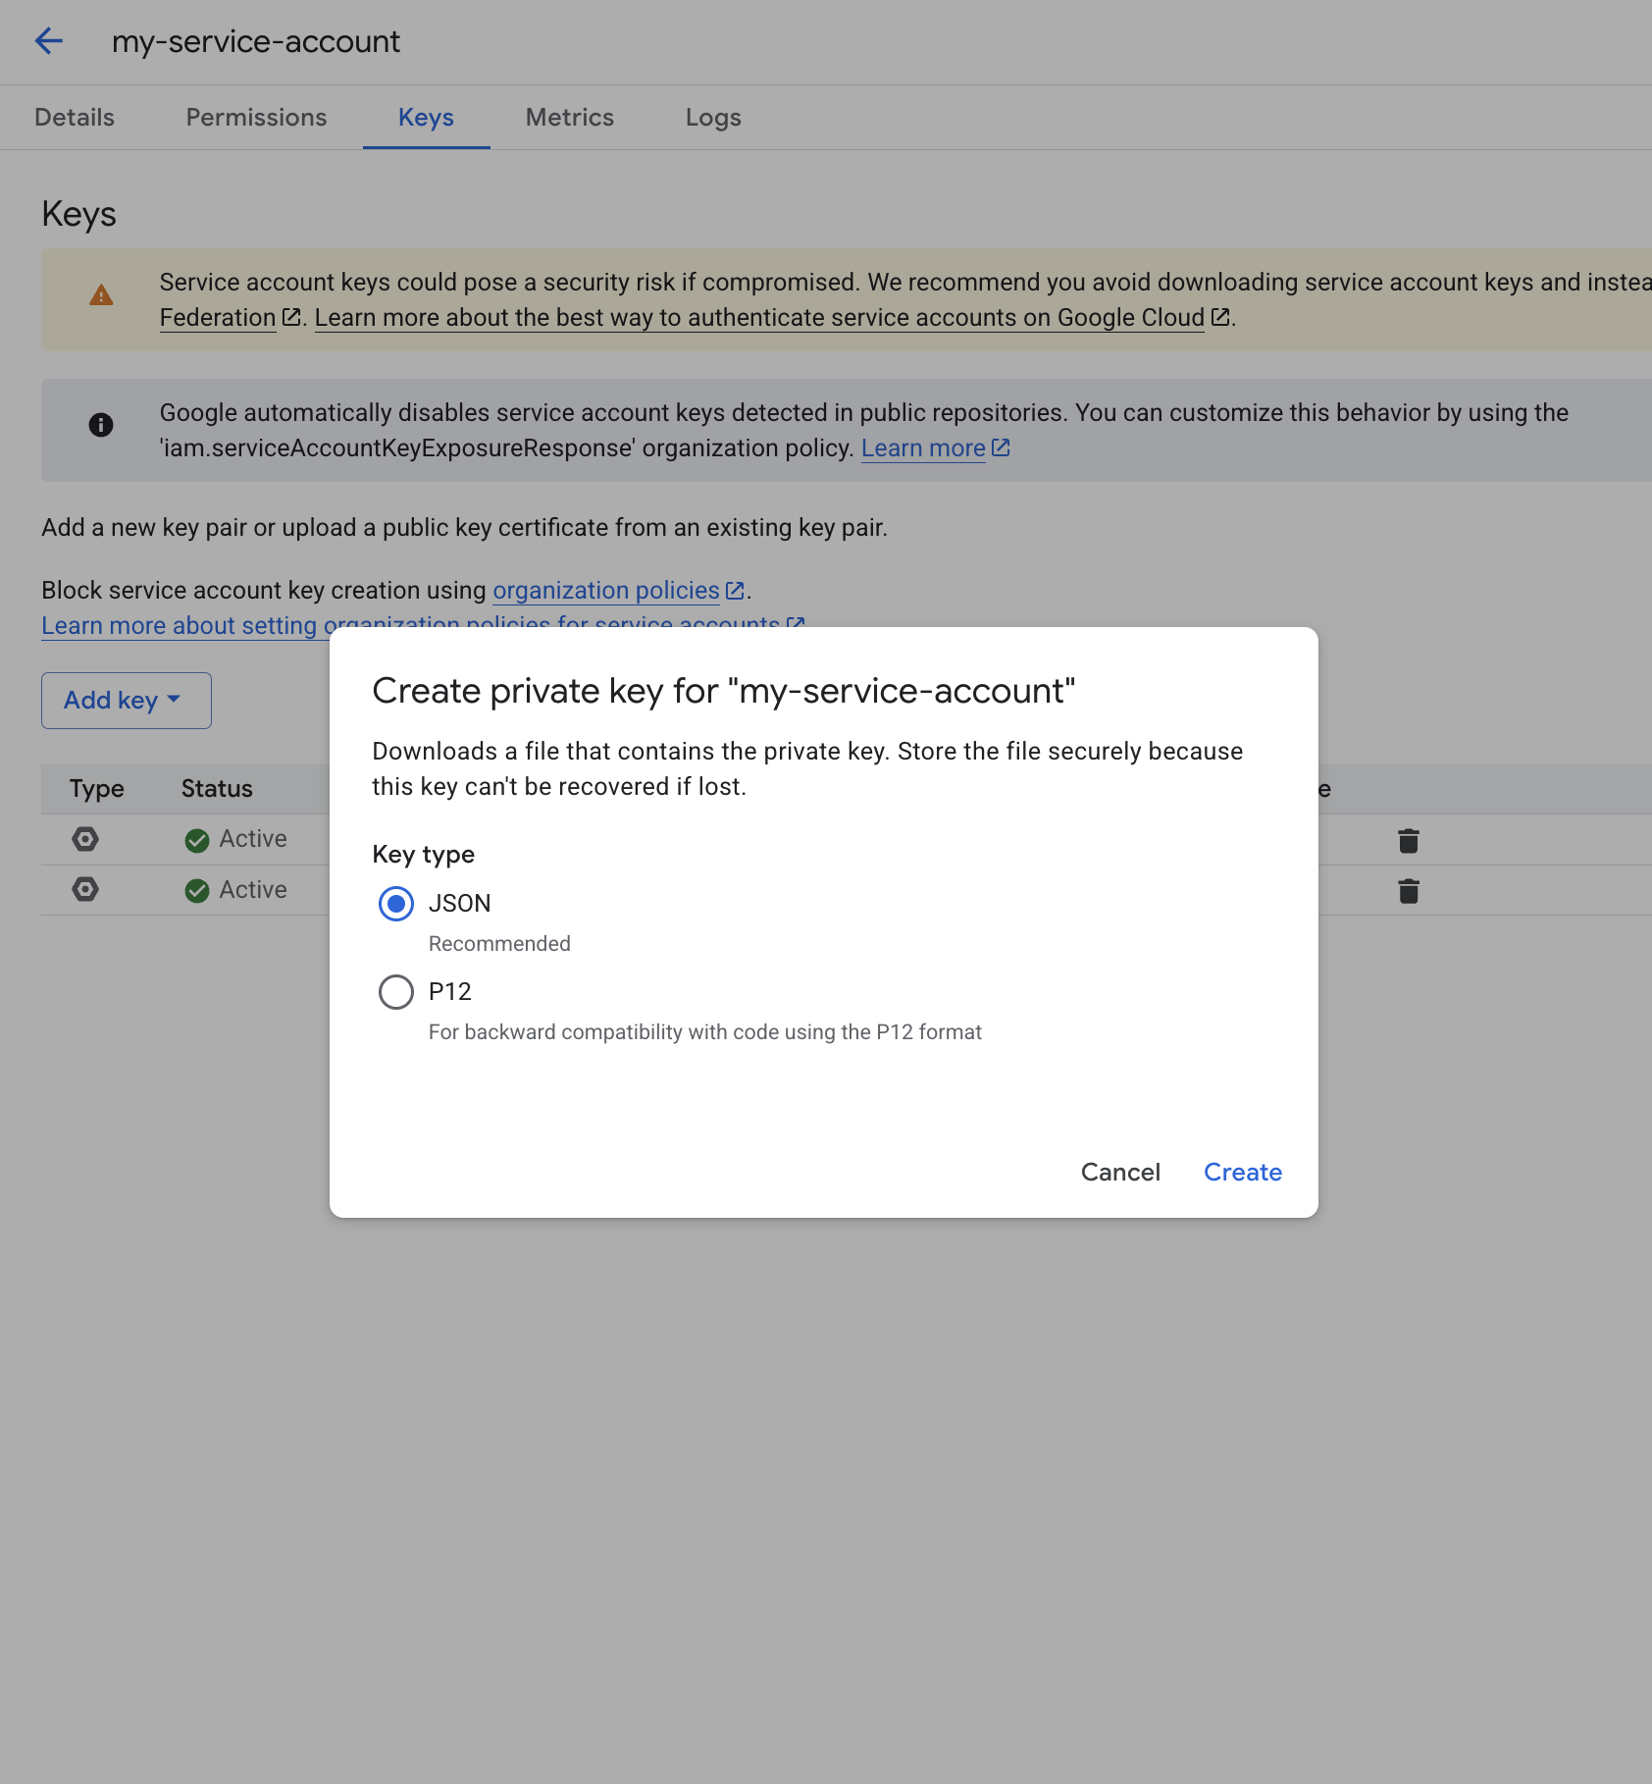Cancel the private key dialog
This screenshot has height=1784, width=1652.
[x=1120, y=1173]
